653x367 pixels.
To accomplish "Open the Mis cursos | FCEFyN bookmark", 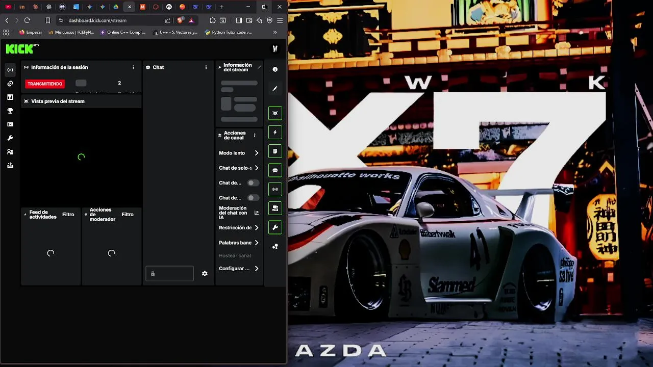I will pos(71,32).
